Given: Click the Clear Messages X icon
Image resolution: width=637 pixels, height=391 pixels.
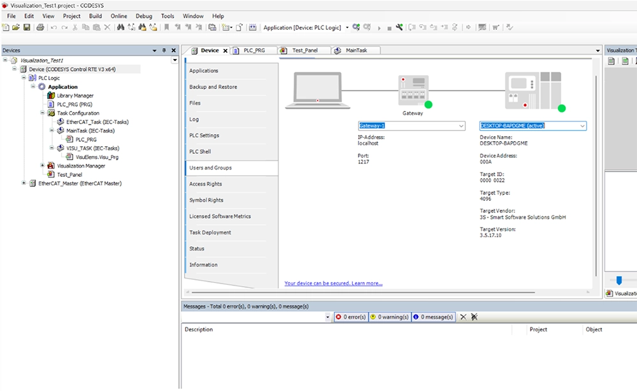Looking at the screenshot, I should tap(463, 317).
